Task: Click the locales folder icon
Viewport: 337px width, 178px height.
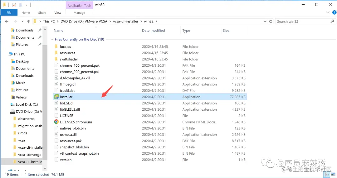Action: [56, 46]
